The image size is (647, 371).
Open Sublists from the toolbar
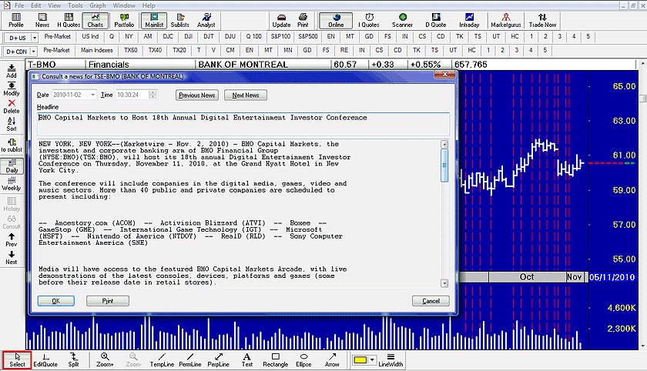click(x=180, y=20)
